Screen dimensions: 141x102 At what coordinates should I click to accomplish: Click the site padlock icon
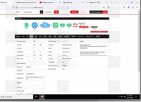[x=17, y=7]
